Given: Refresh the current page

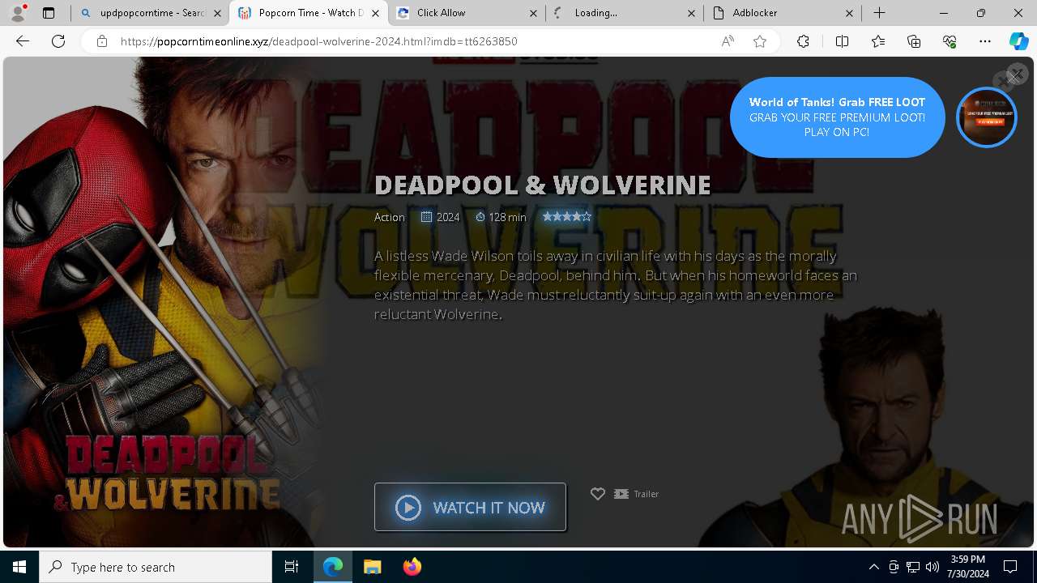Looking at the screenshot, I should (58, 41).
